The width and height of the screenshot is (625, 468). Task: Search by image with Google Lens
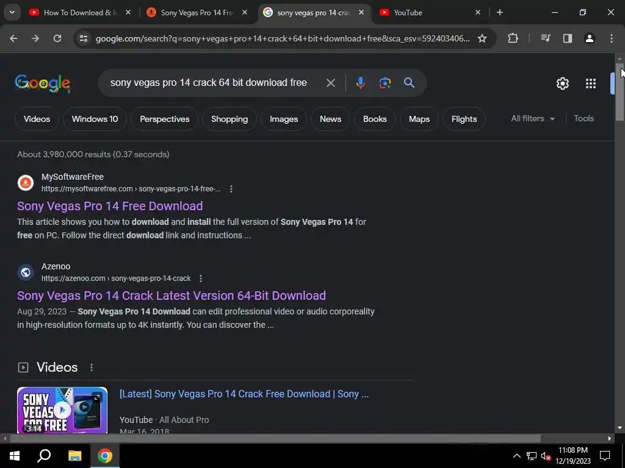385,83
